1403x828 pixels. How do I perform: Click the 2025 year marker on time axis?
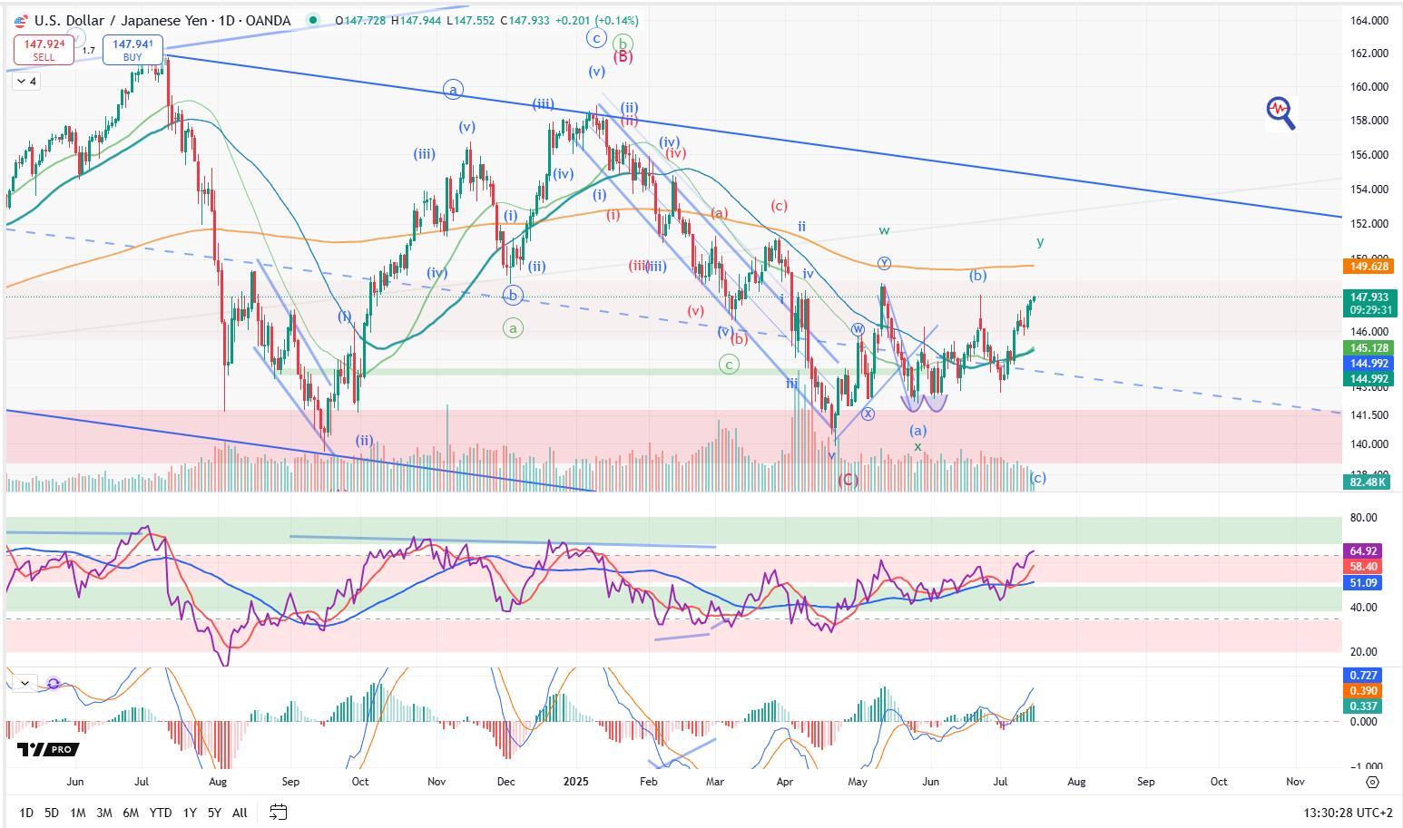pyautogui.click(x=575, y=781)
